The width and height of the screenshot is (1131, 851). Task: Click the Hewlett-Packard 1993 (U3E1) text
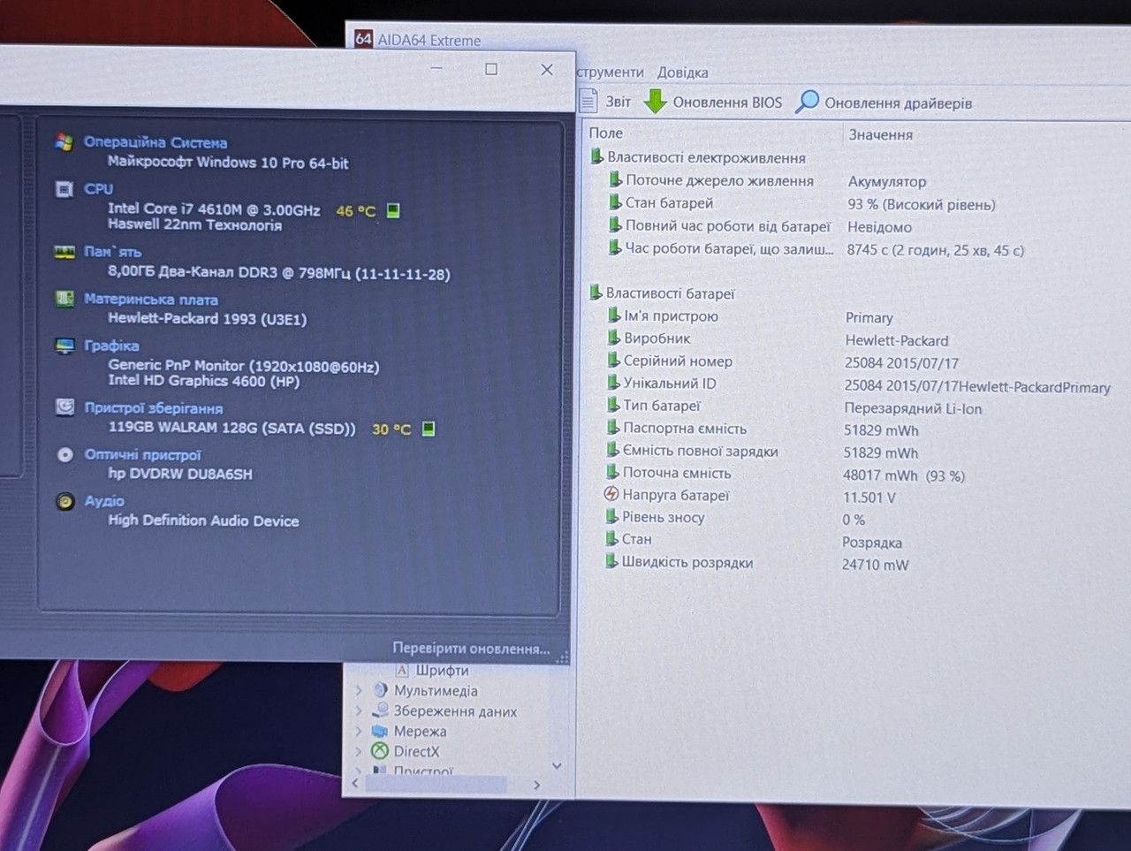(x=208, y=319)
